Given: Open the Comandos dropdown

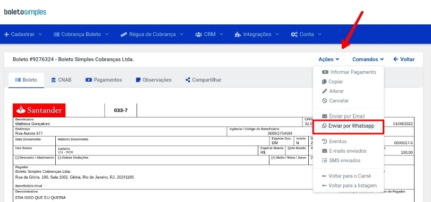Looking at the screenshot, I should tap(368, 59).
